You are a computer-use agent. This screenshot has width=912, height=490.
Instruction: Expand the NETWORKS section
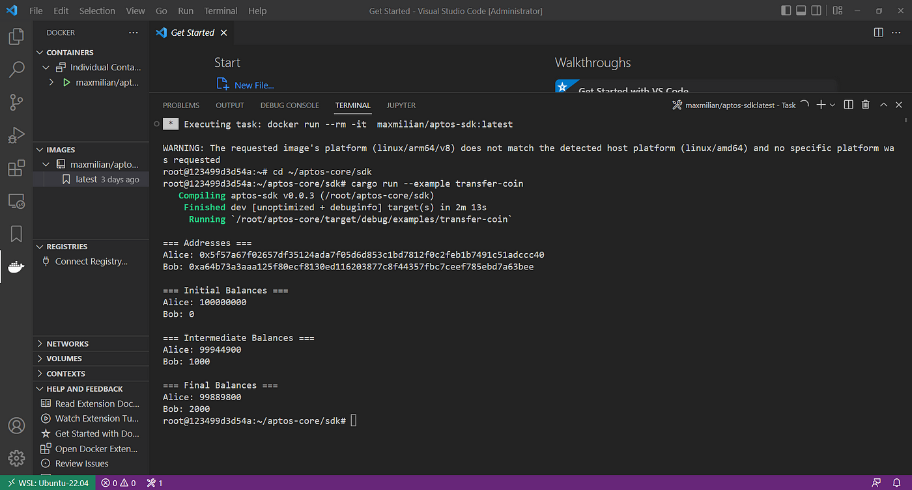pos(91,344)
